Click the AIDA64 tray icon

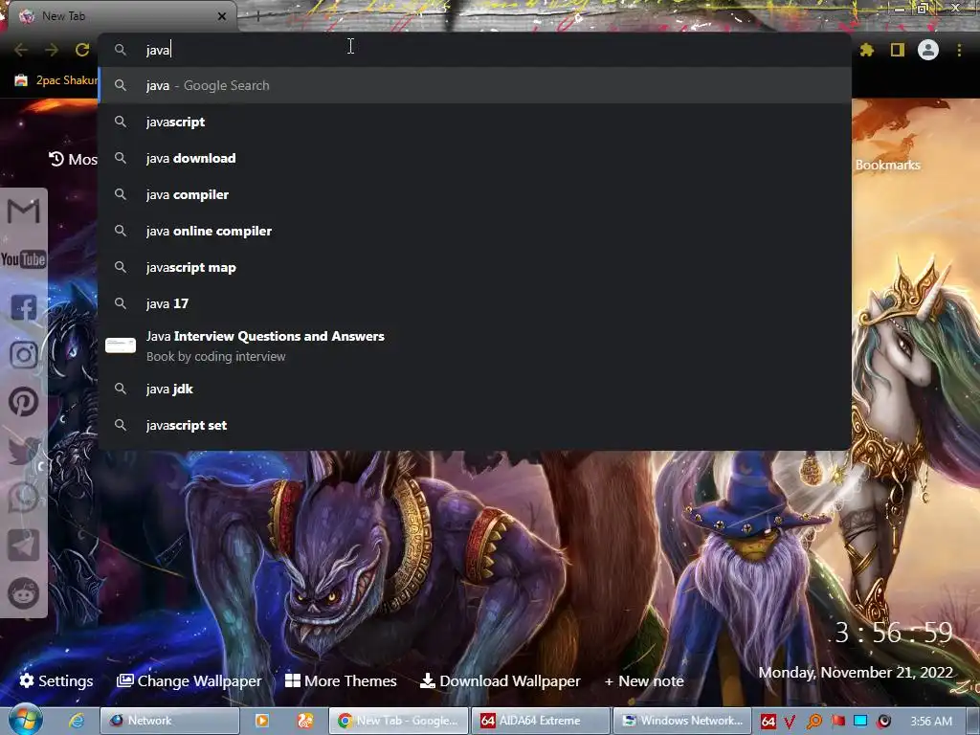pyautogui.click(x=768, y=722)
